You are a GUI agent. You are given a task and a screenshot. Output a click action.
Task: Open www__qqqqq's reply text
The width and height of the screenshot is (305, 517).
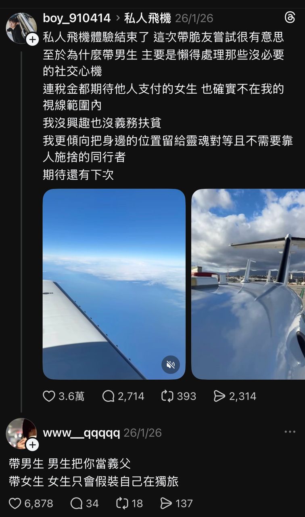[94, 472]
